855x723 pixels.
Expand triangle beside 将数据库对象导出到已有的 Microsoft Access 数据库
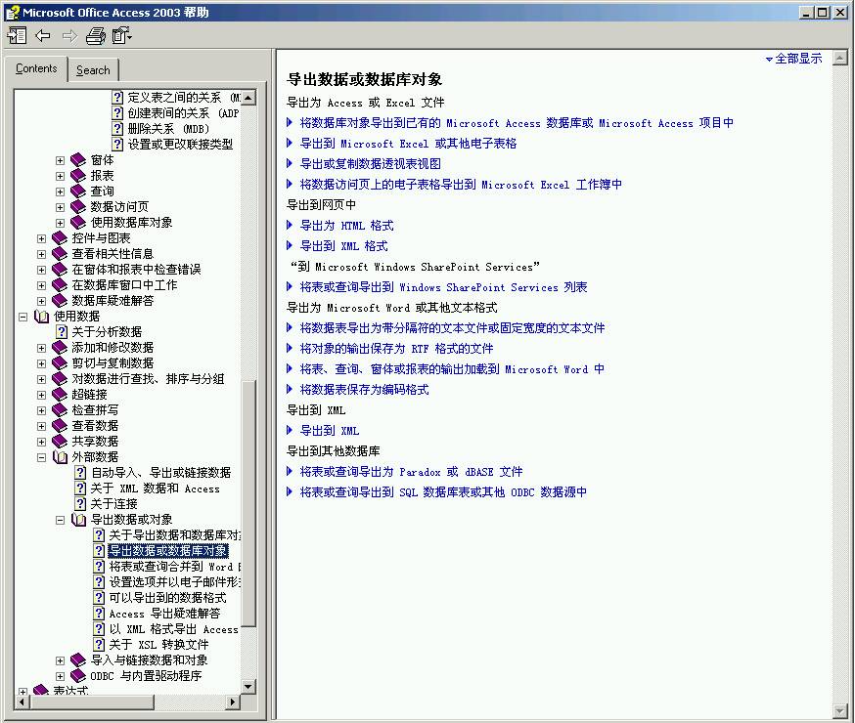point(290,123)
